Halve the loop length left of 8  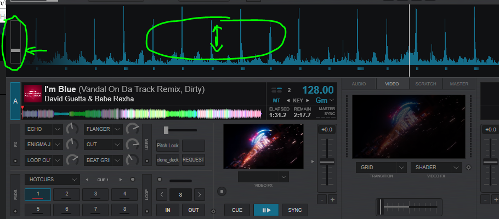click(x=162, y=194)
